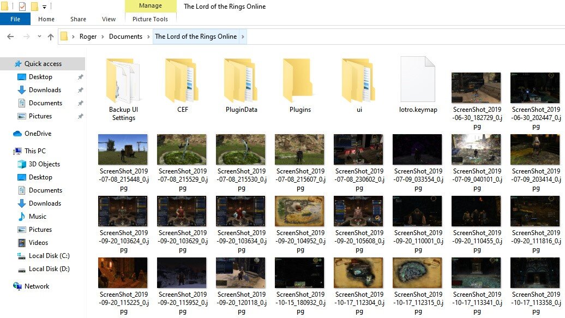Viewport: 565px width, 318px height.
Task: Open the Customize Quick Access Toolbar dropdown
Action: click(44, 7)
